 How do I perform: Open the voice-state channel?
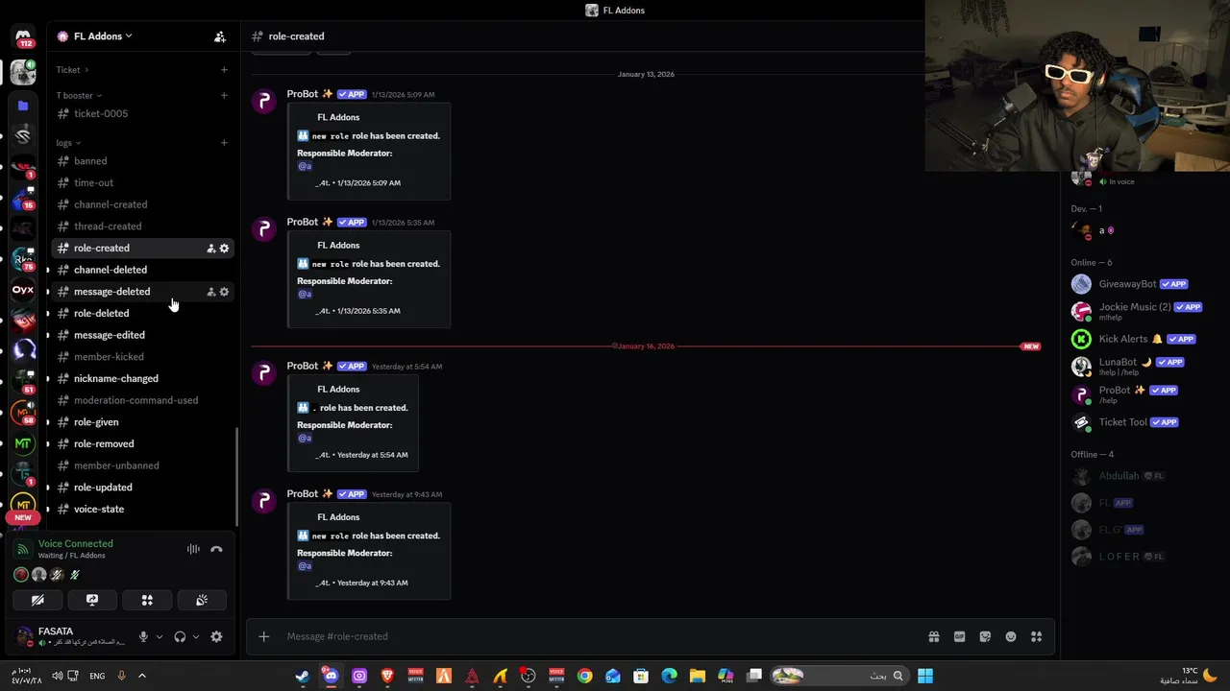tap(142, 509)
